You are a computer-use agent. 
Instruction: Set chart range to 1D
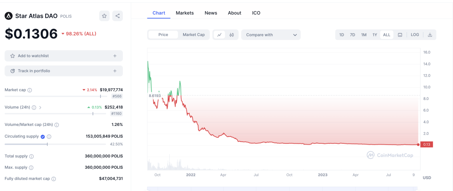point(341,35)
